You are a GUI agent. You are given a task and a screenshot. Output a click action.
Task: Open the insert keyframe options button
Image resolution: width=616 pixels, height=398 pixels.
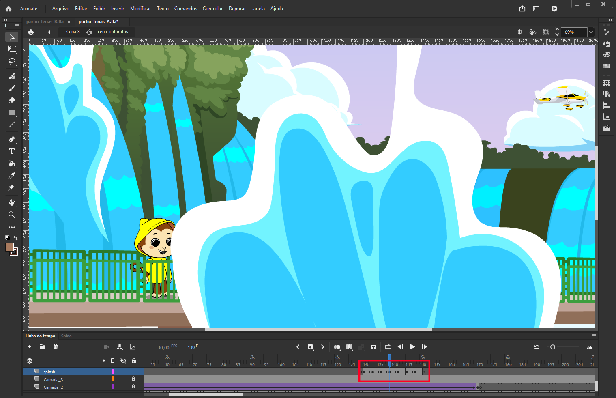coord(310,347)
